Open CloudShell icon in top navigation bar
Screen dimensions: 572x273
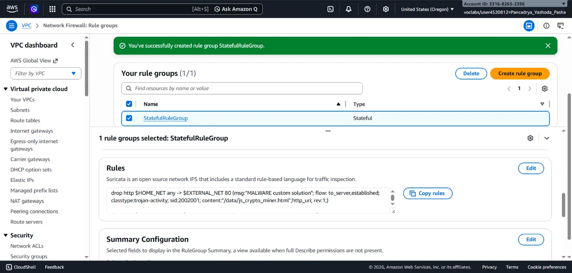click(x=330, y=9)
